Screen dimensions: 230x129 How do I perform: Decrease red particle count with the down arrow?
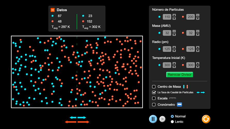(198, 19)
